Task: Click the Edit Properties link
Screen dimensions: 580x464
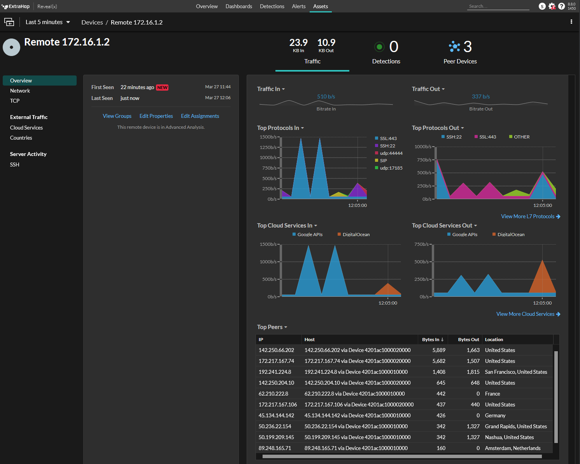Action: [156, 116]
